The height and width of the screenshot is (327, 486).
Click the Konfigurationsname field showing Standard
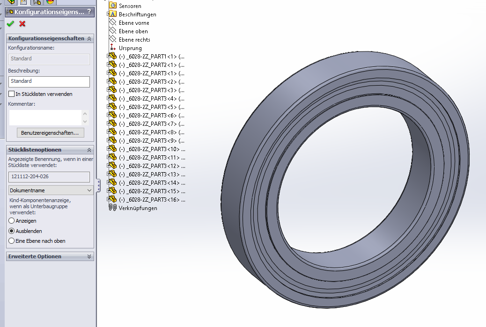[49, 59]
